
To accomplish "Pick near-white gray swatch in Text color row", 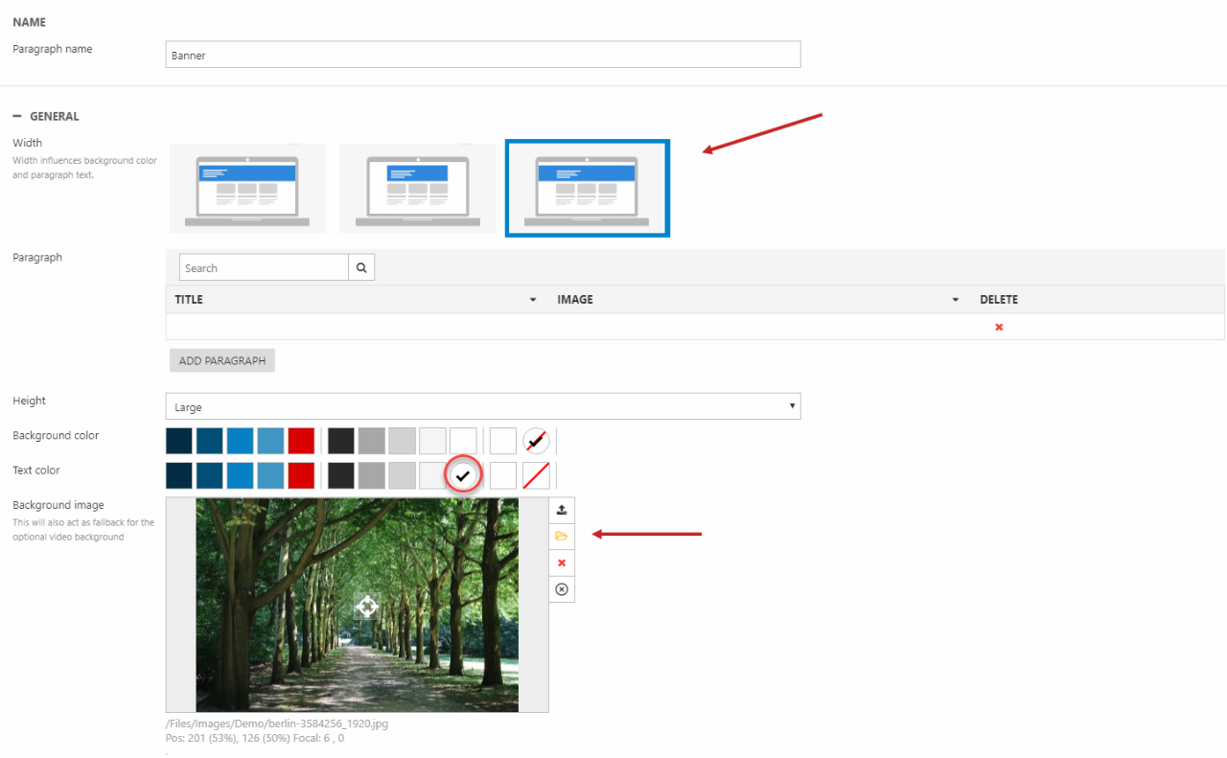I will coord(433,475).
